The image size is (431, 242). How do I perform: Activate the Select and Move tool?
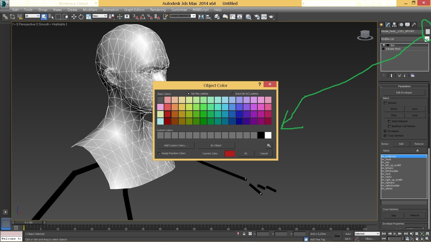click(x=74, y=17)
